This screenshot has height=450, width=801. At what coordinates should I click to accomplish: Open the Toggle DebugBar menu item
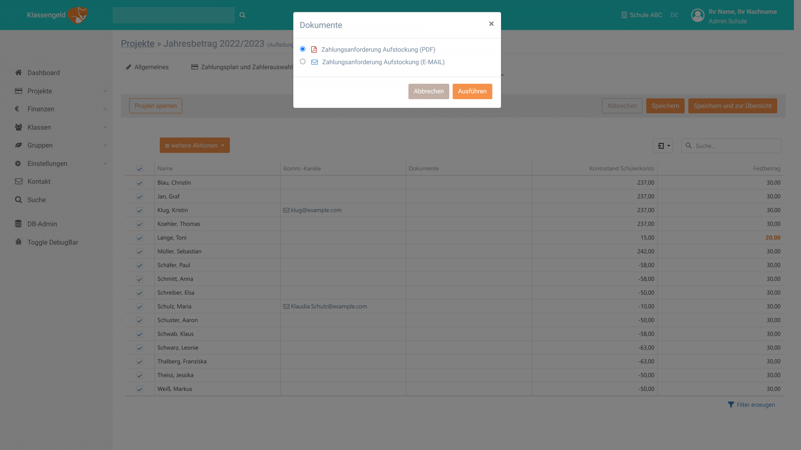point(52,242)
